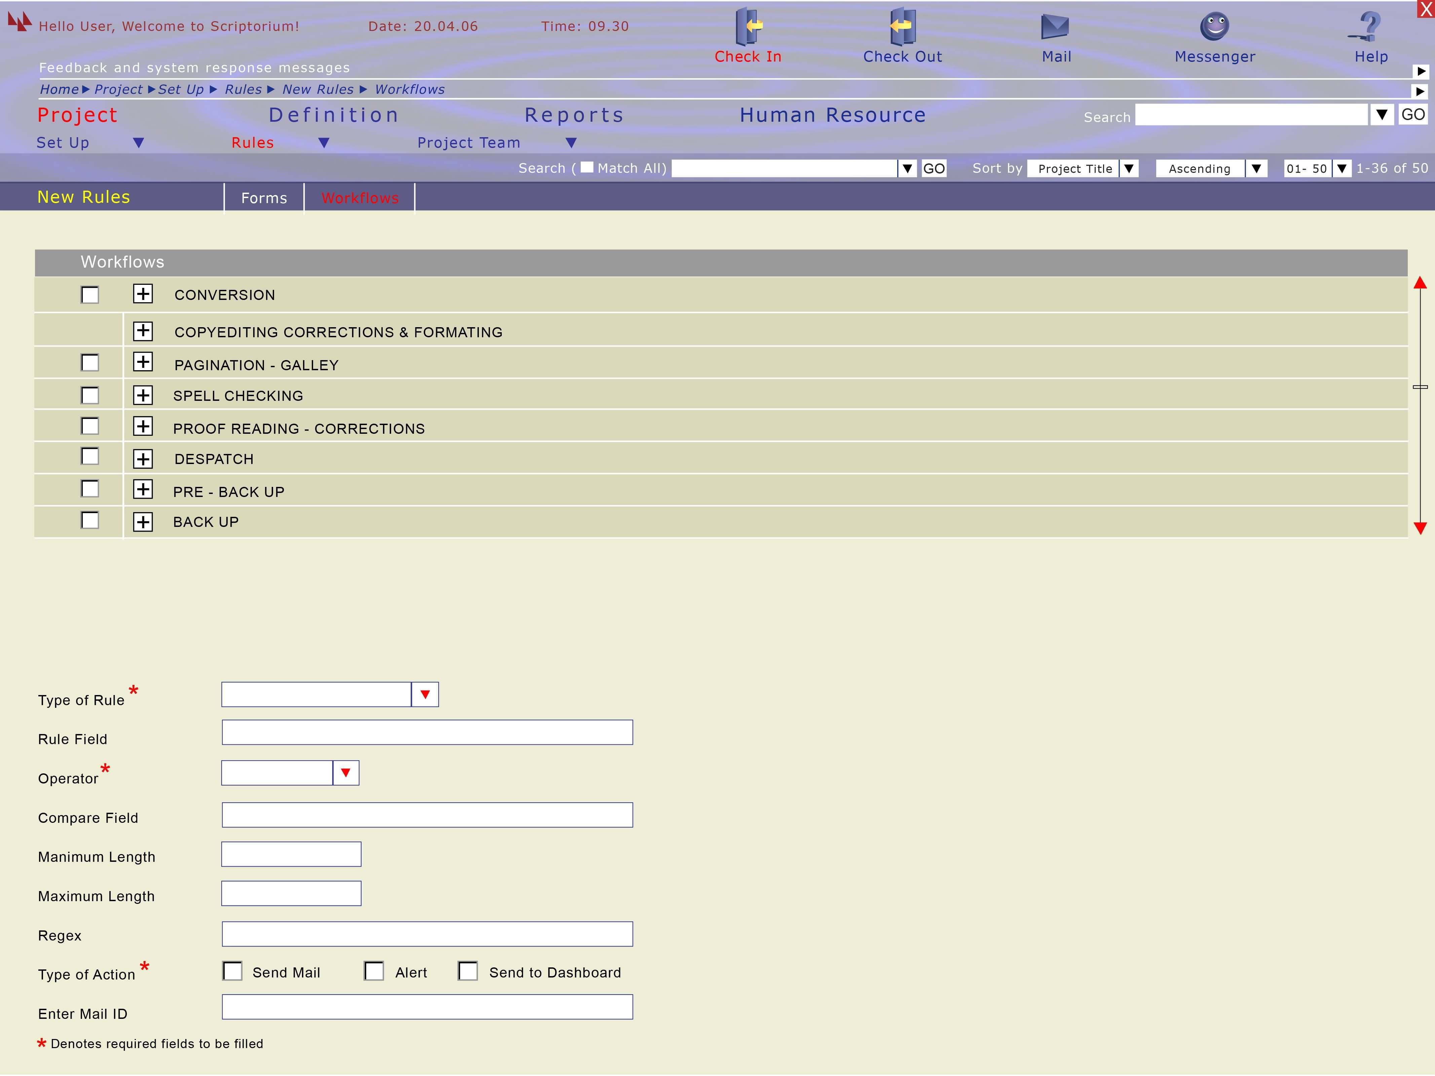
Task: Open the Messenger smiley icon
Action: click(x=1214, y=27)
